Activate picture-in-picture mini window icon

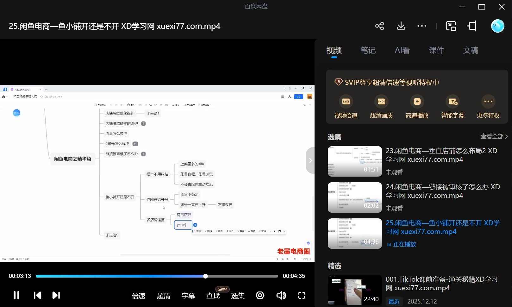coord(451,26)
